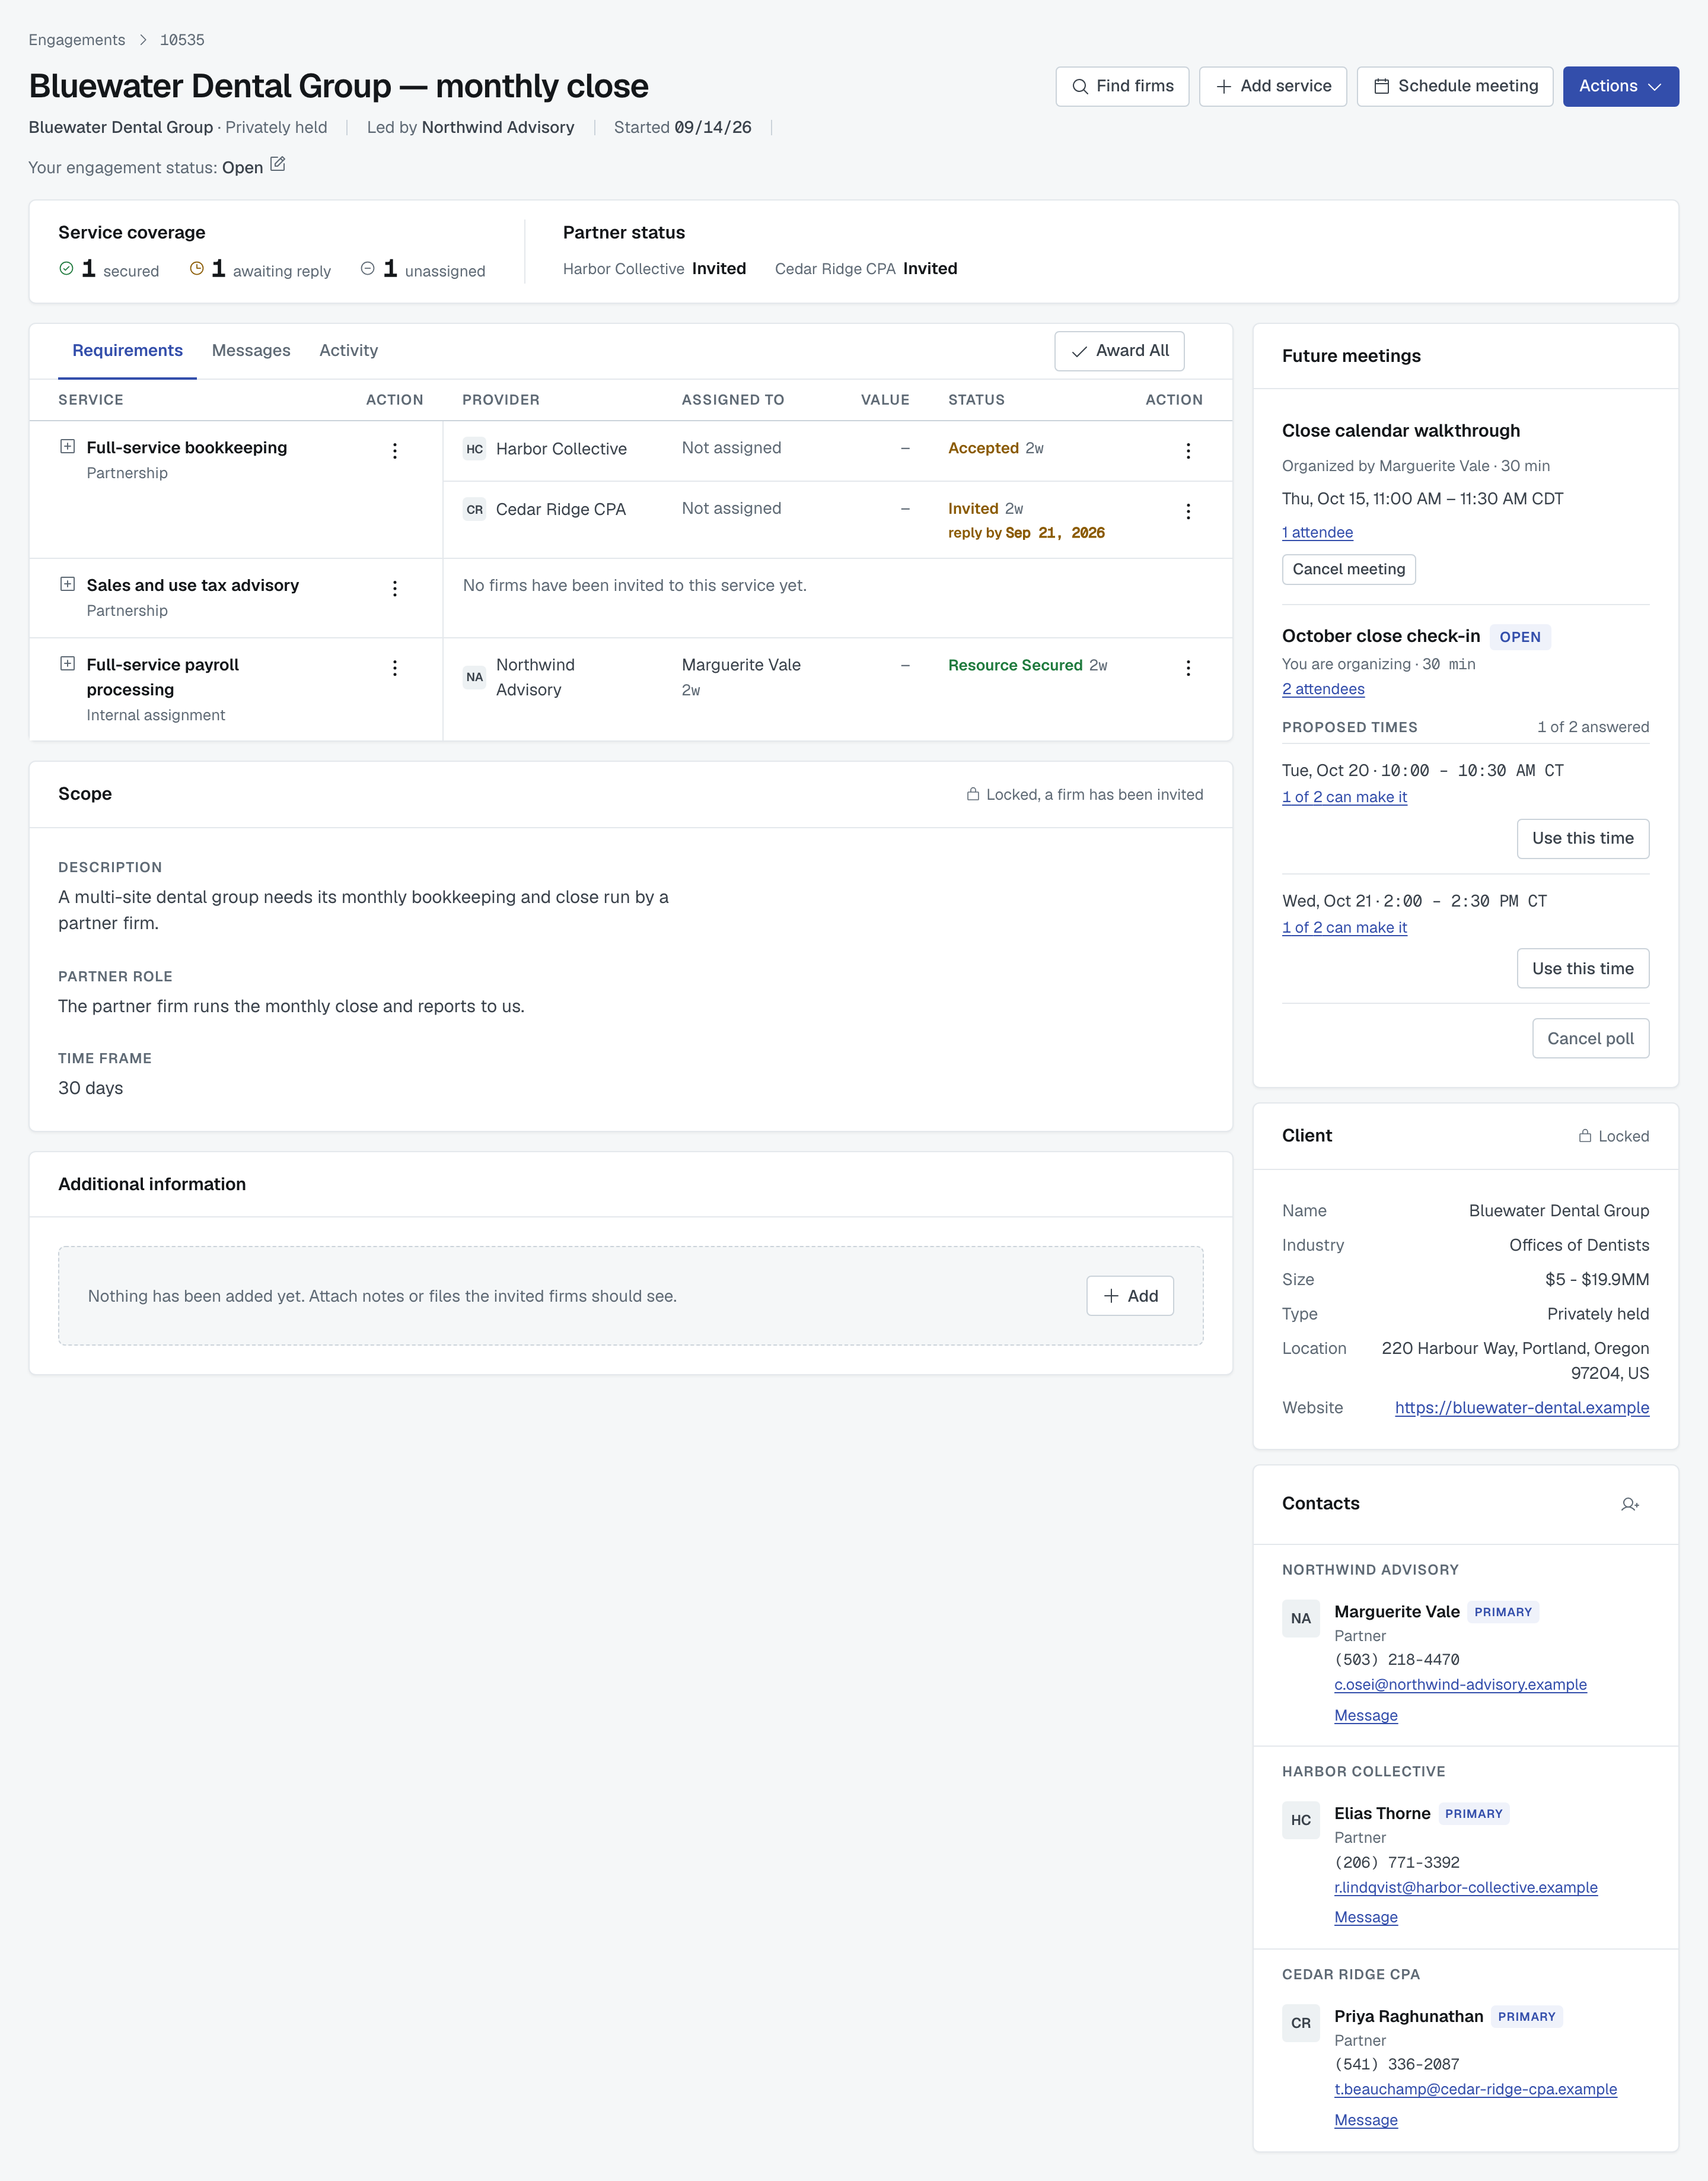Switch to the Messages tab

pyautogui.click(x=251, y=351)
